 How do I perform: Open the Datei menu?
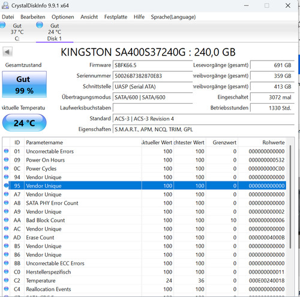pos(8,17)
